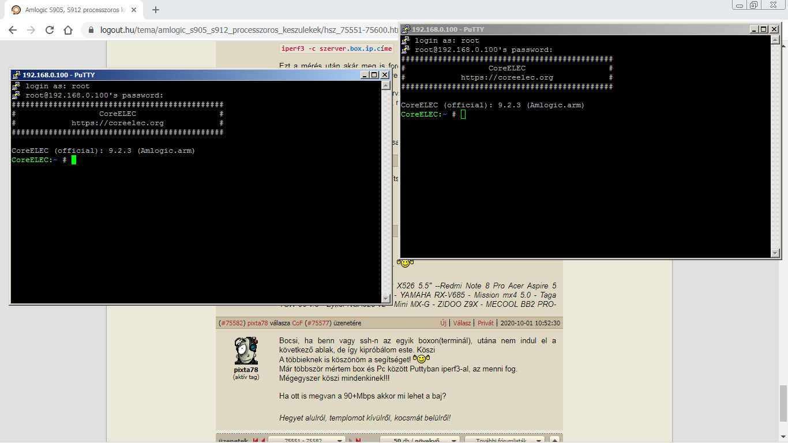788x443 pixels.
Task: Click green cursor at left PuTTY CoreELEC prompt
Action: [74, 160]
